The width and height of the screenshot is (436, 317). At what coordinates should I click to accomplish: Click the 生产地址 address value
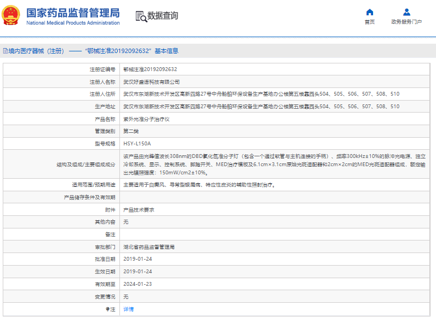[x=261, y=107]
